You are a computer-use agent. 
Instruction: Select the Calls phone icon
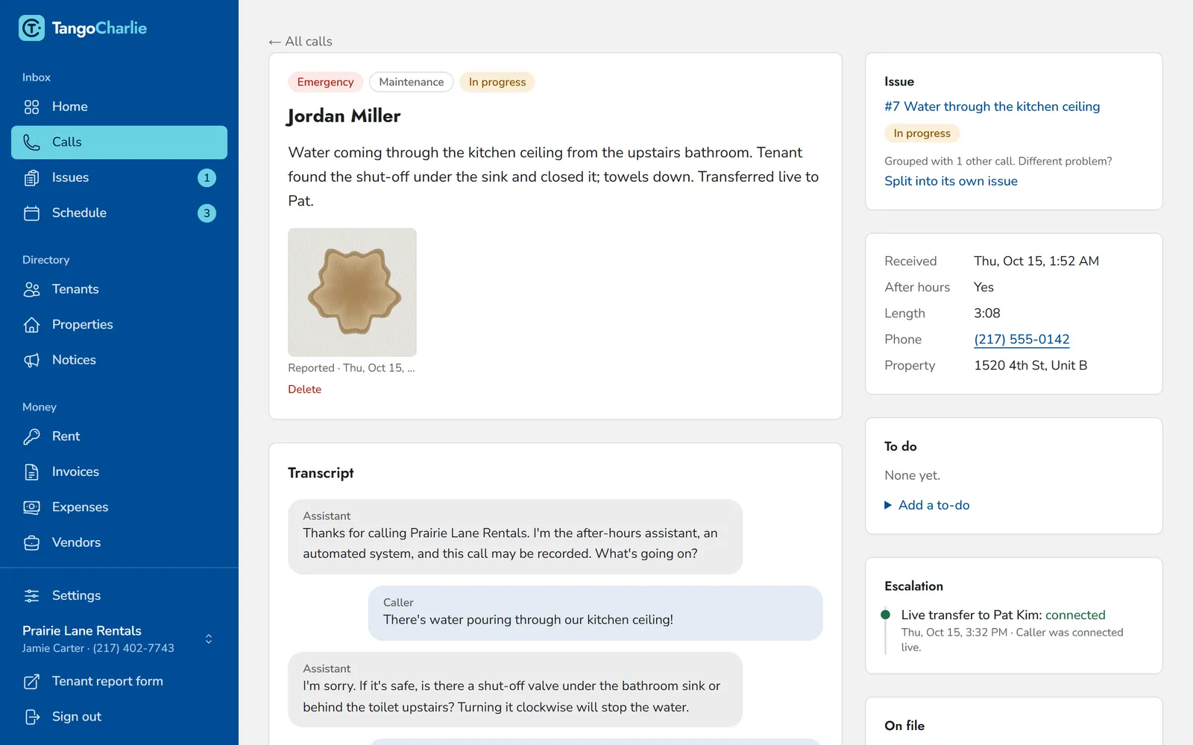coord(31,142)
